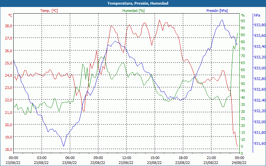This screenshot has height=166, width=266.
Task: Click the 30 humidity axis value
Action: pyautogui.click(x=243, y=112)
